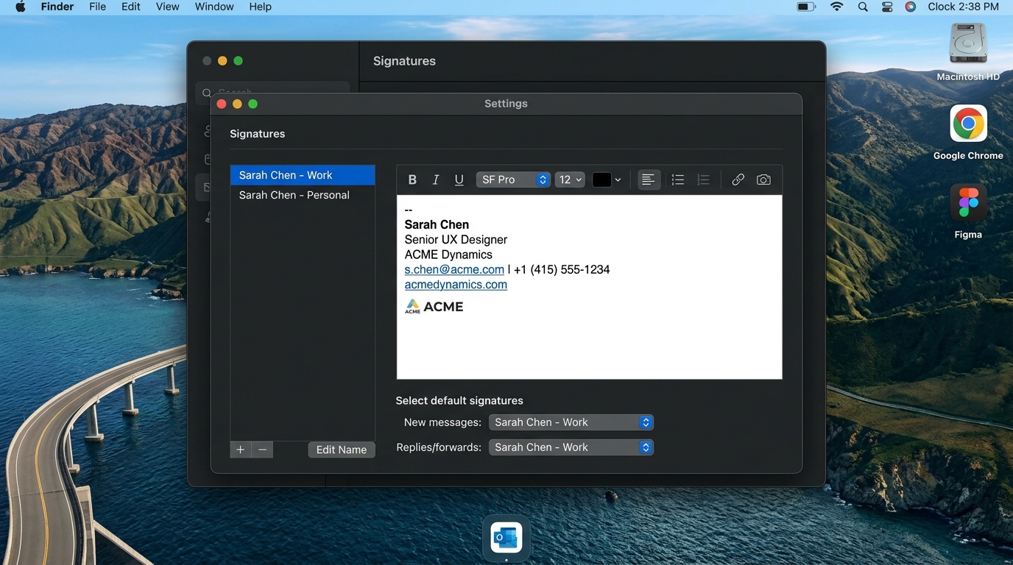Open Spotlight search in the menu bar
Viewport: 1013px width, 565px height.
pos(863,7)
